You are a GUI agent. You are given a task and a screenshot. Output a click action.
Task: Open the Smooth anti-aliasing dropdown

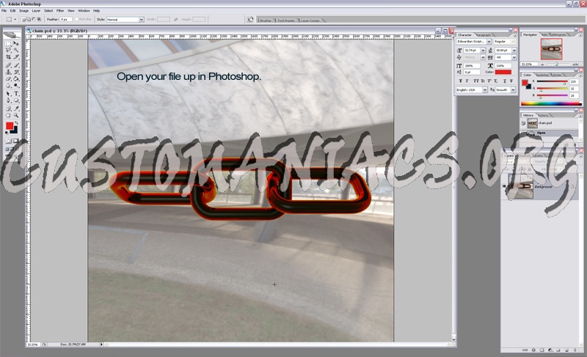513,89
